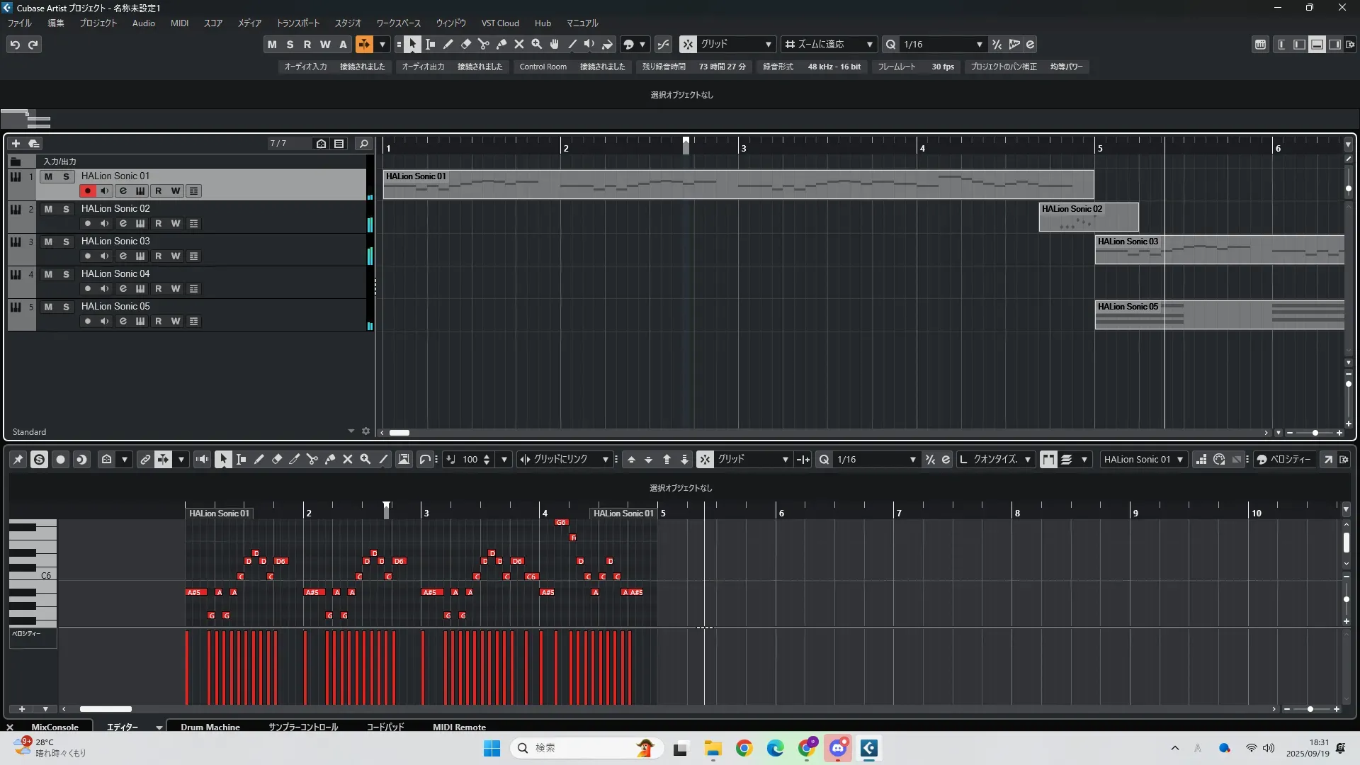Solo the HALion Sonic 03 track
This screenshot has height=765, width=1360.
(x=66, y=242)
